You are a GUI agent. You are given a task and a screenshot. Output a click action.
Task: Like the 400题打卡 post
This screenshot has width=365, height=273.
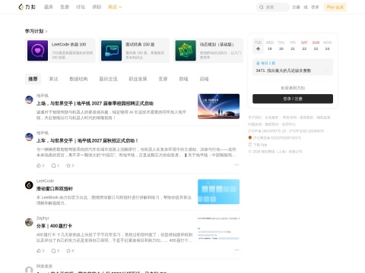point(40,251)
